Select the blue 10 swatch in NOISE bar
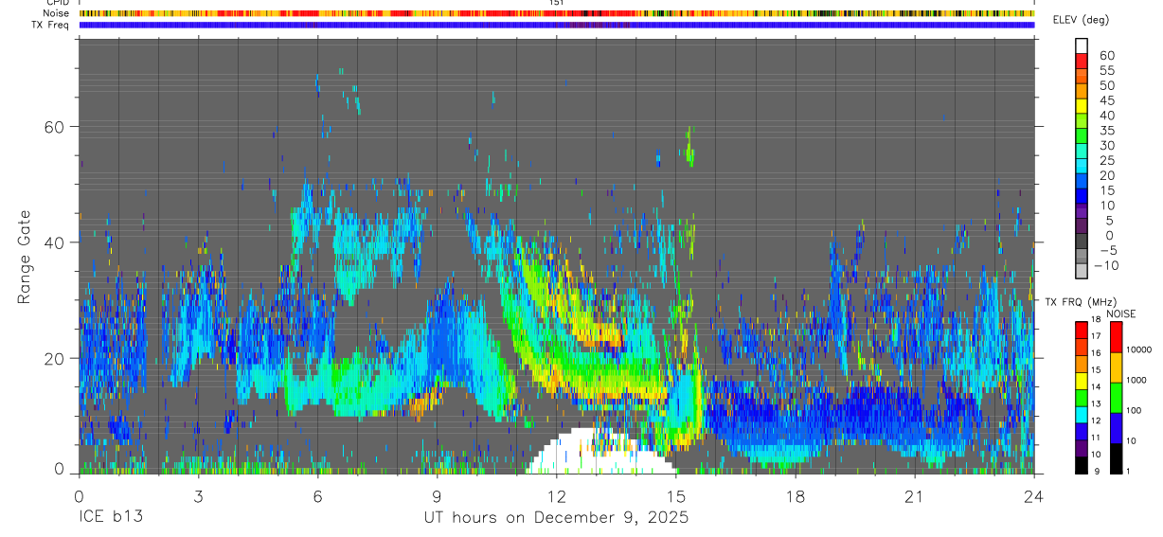1163x537 pixels. tap(1115, 428)
